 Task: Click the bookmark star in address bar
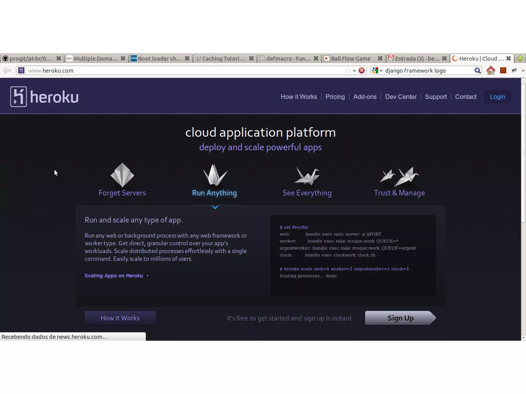pyautogui.click(x=348, y=70)
